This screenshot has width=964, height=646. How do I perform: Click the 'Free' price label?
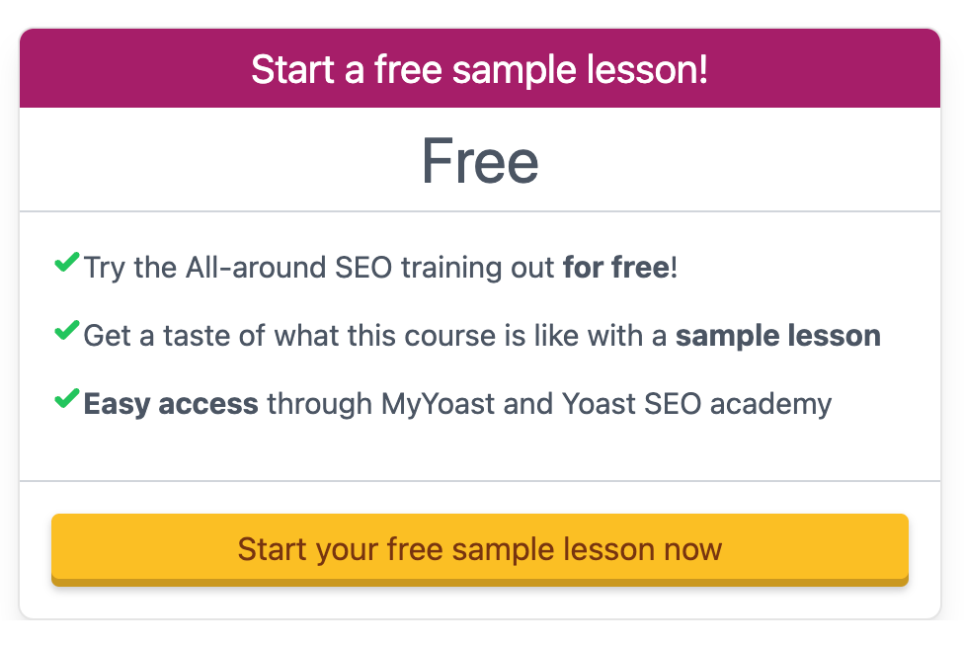(x=480, y=159)
